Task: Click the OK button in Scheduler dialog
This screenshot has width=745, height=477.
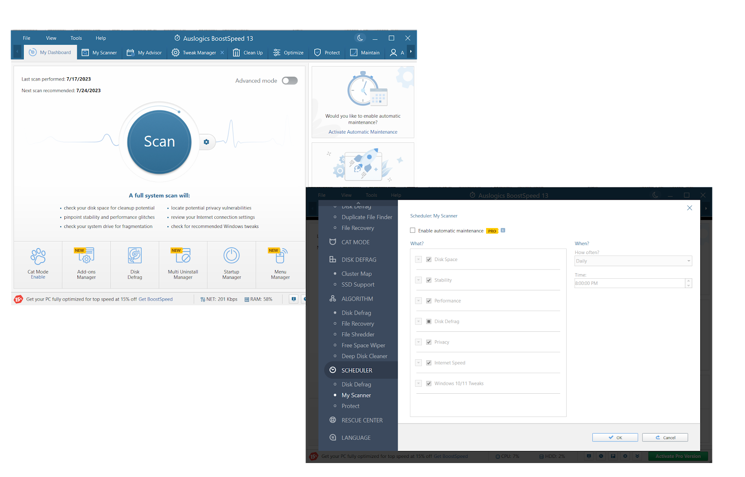Action: [615, 437]
